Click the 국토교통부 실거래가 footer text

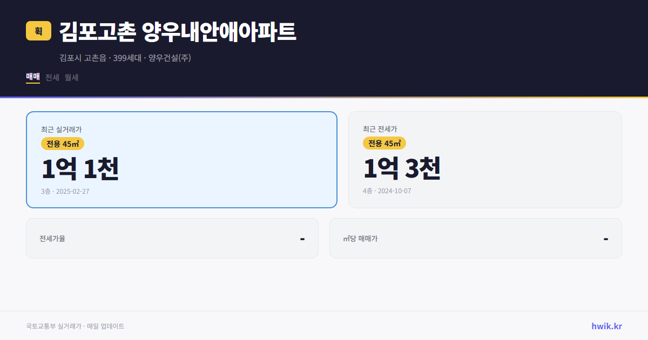(75, 326)
